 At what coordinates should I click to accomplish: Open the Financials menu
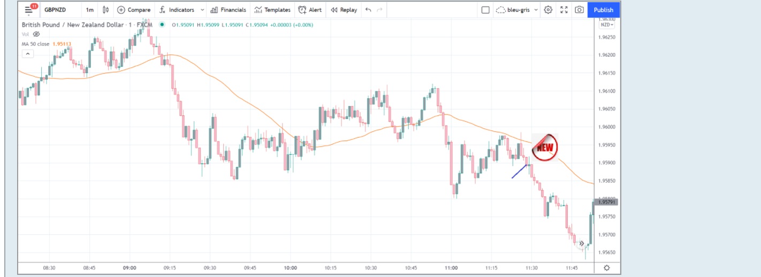[229, 10]
